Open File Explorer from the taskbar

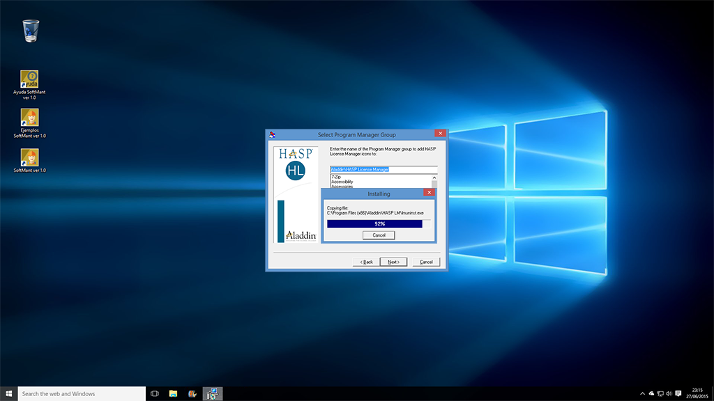pyautogui.click(x=173, y=393)
